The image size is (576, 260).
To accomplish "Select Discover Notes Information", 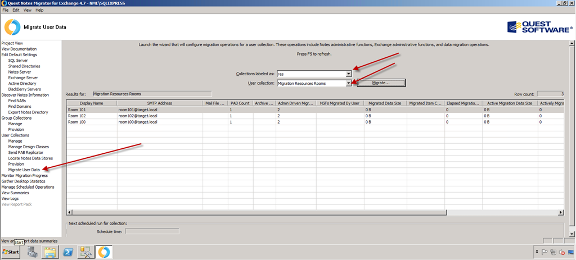I will click(x=25, y=95).
